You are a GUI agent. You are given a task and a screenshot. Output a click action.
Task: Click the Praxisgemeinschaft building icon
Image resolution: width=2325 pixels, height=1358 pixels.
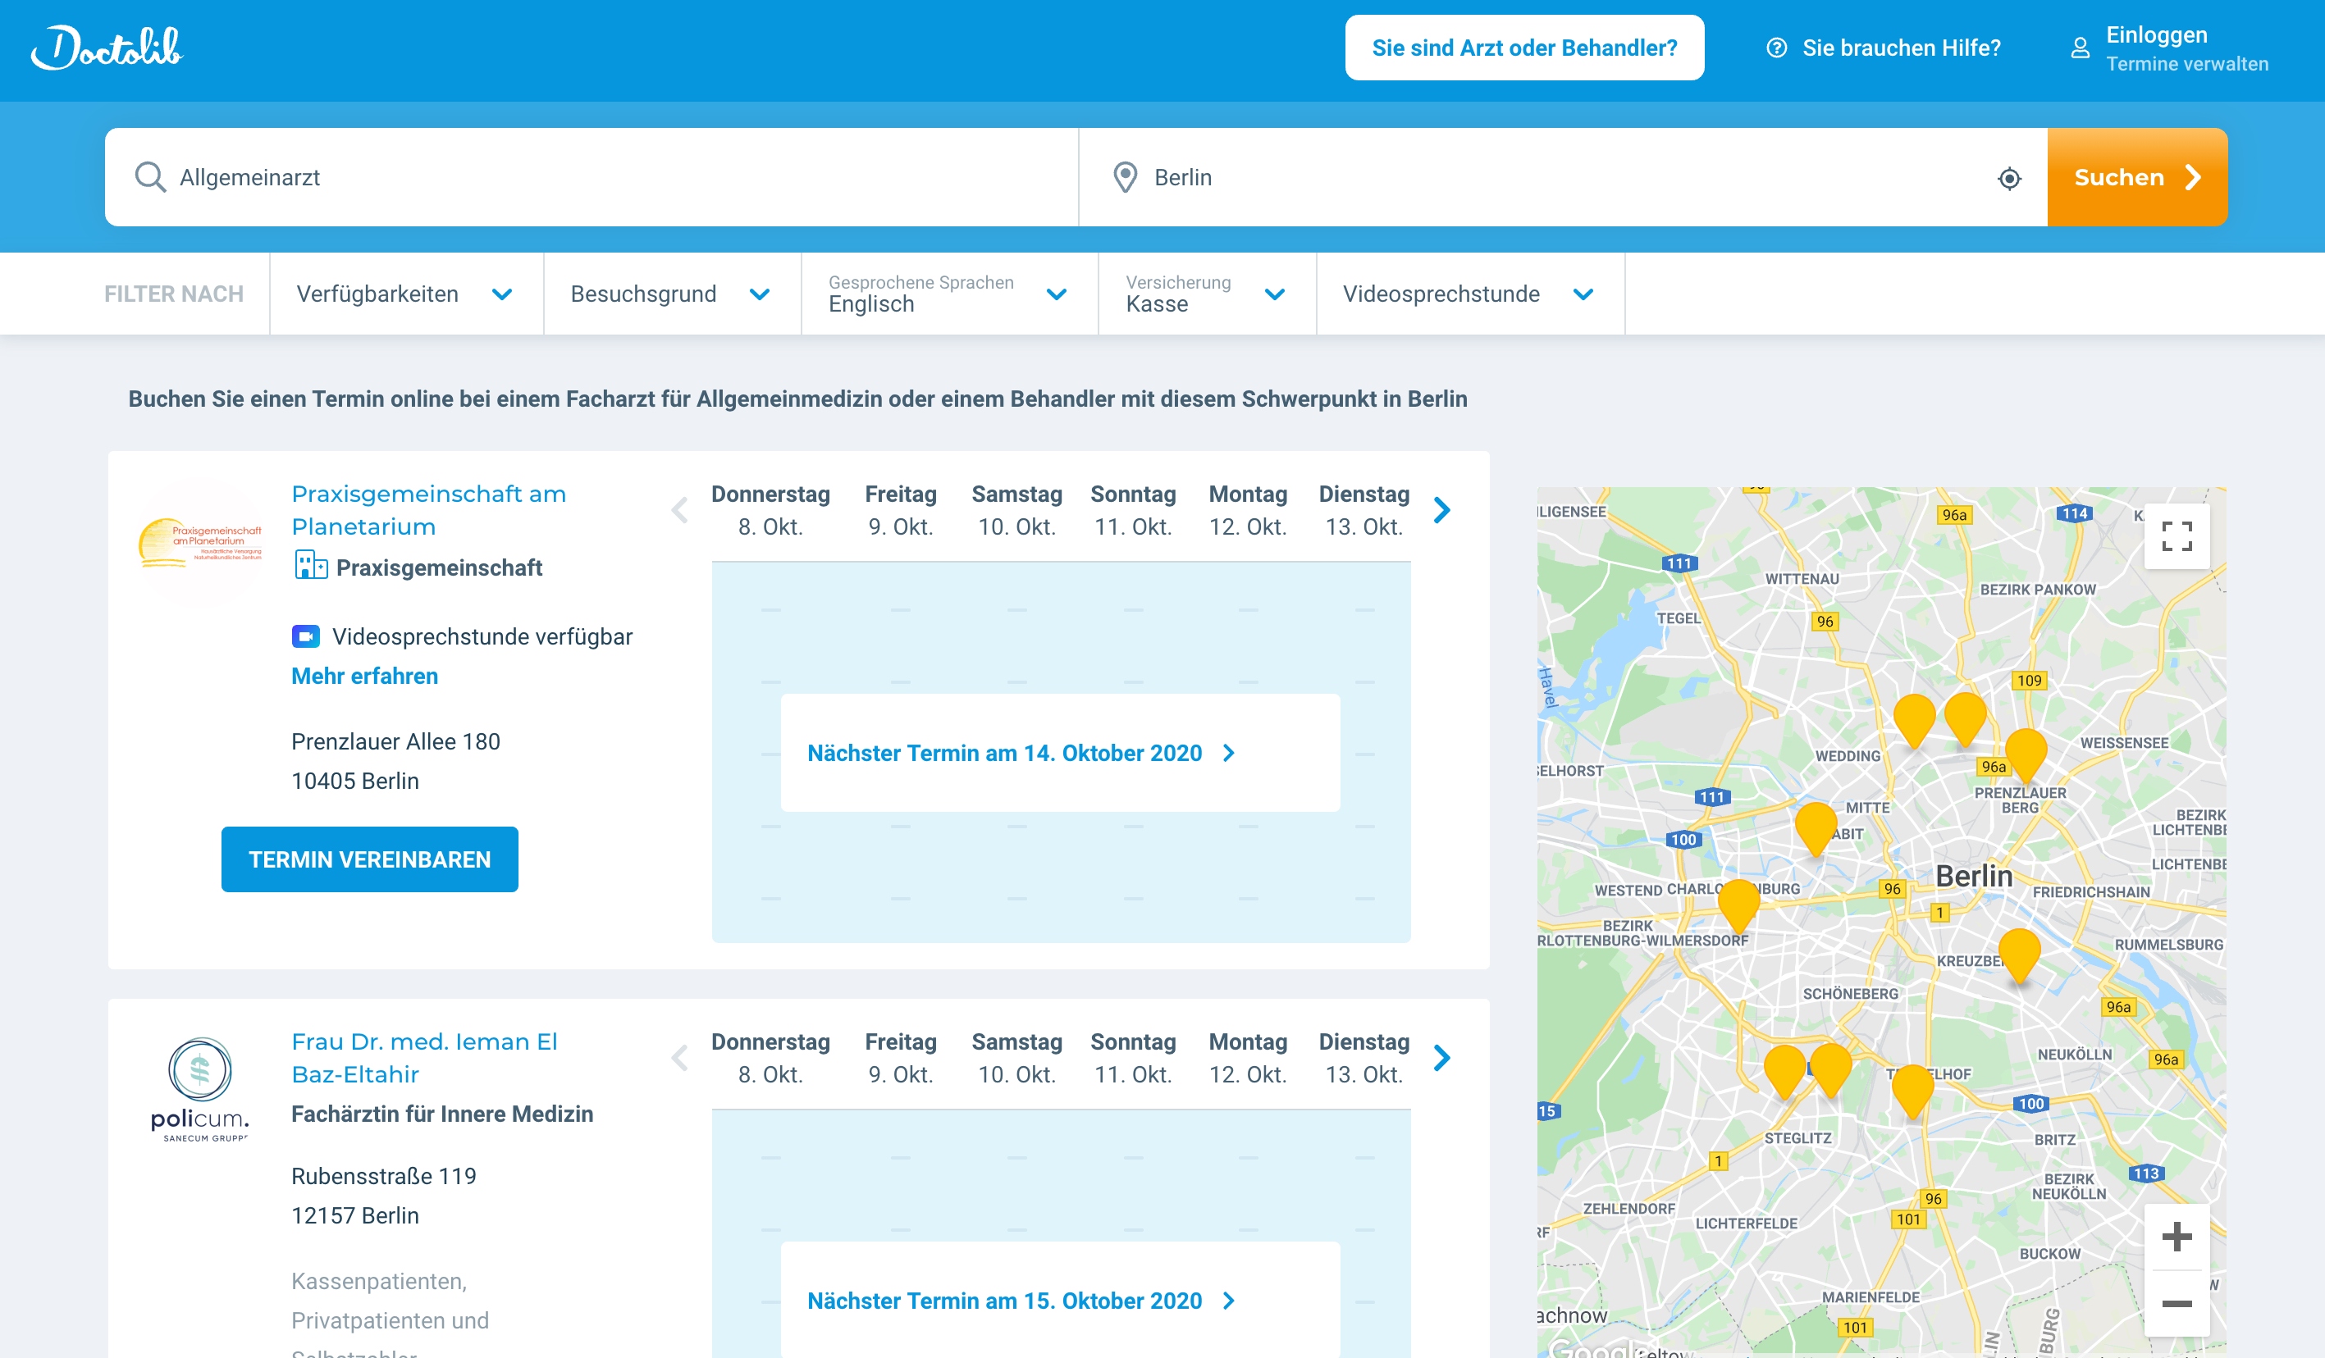point(310,565)
